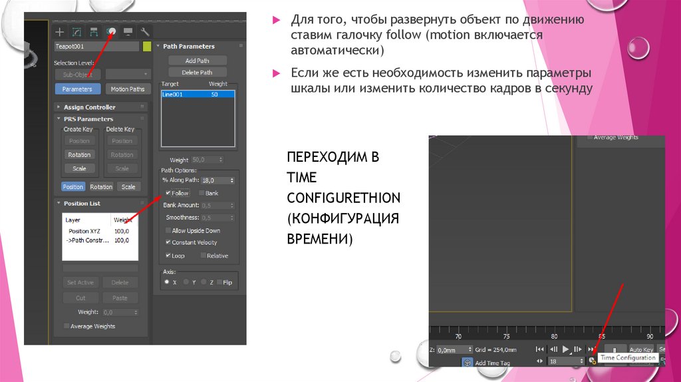Image resolution: width=681 pixels, height=382 pixels.
Task: Select the Rotation controller button below PRS keys
Action: click(x=101, y=186)
